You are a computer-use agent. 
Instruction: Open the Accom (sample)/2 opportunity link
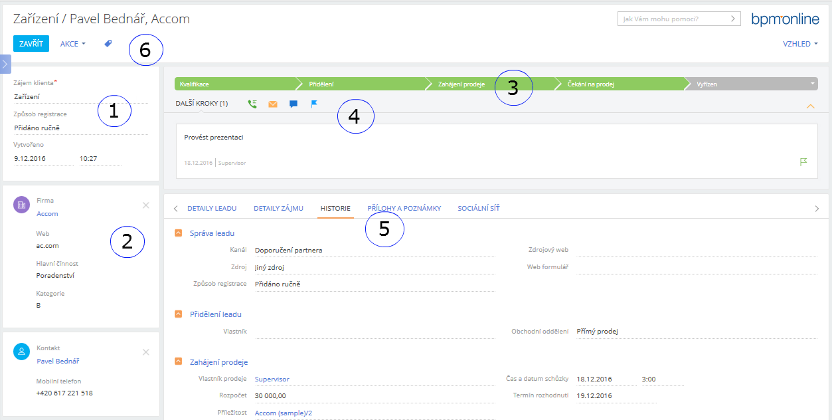(x=284, y=413)
